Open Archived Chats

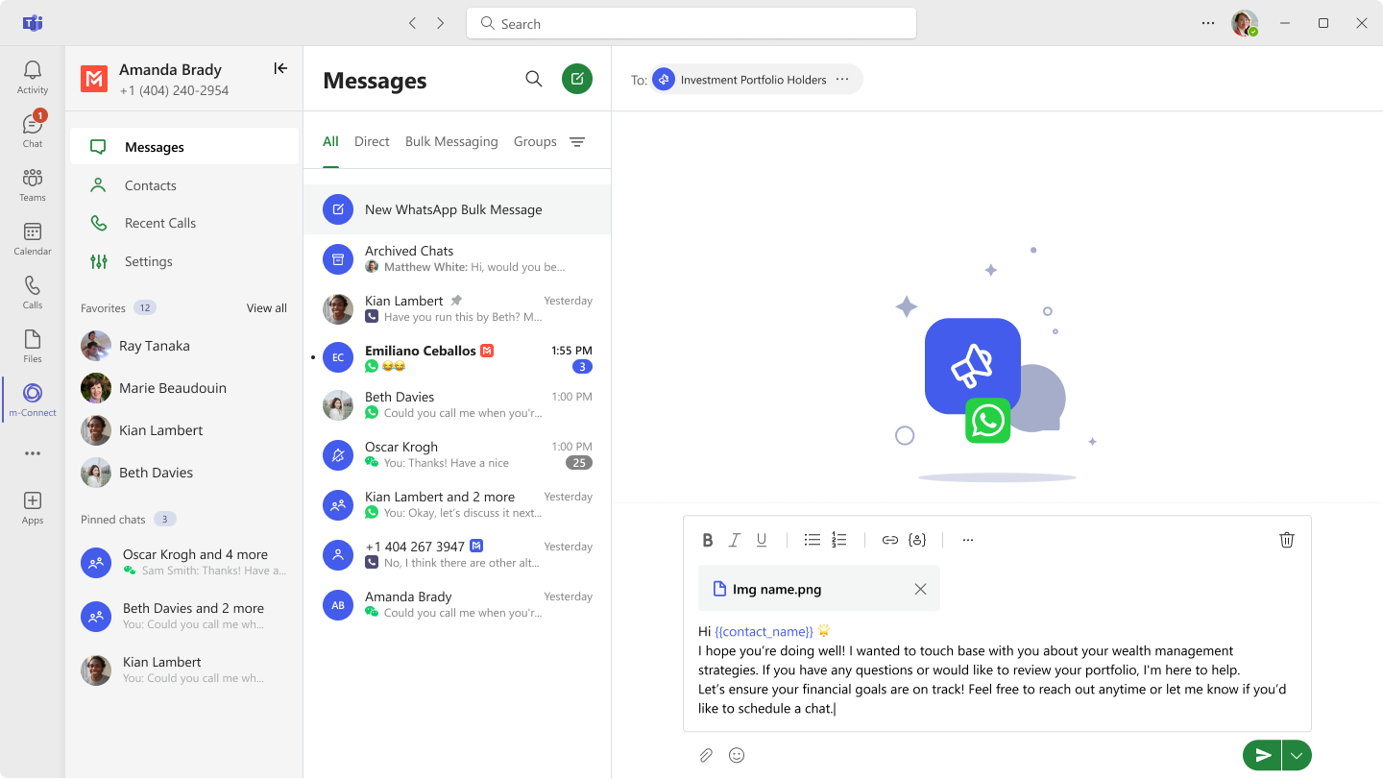457,258
